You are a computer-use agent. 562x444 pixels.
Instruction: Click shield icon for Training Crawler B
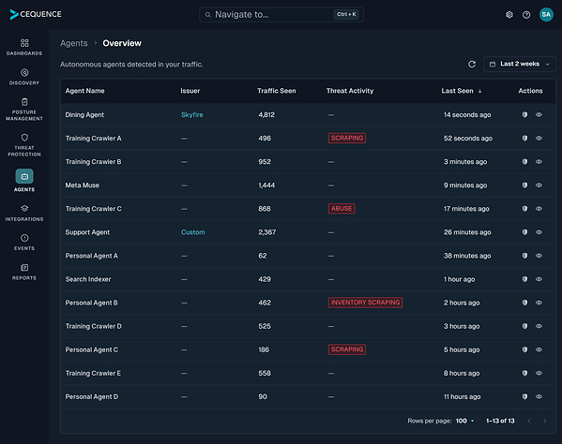tap(524, 162)
